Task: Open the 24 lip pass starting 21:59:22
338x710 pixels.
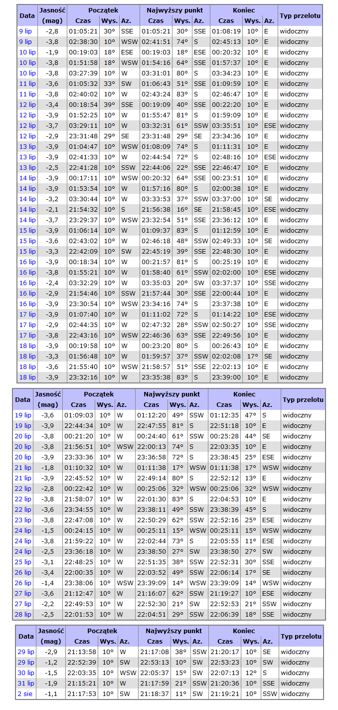Action: click(x=23, y=541)
